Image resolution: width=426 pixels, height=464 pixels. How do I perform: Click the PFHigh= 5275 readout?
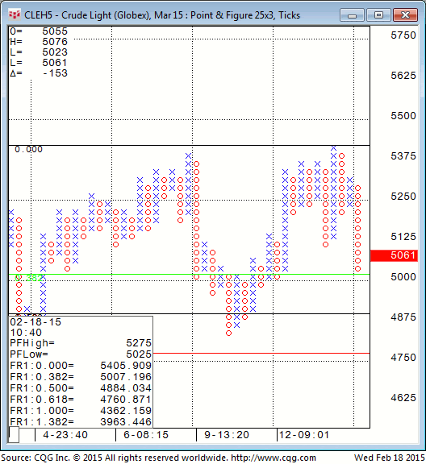[81, 343]
